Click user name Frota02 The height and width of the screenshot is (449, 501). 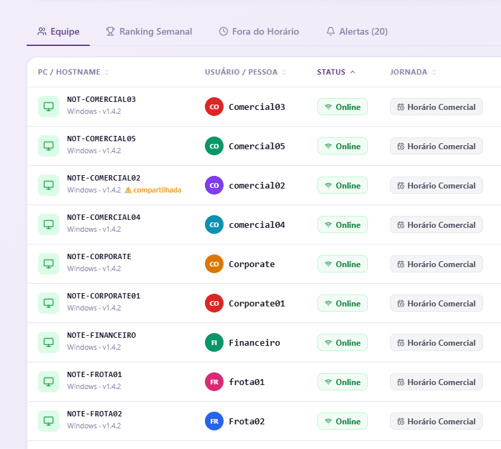(x=247, y=422)
